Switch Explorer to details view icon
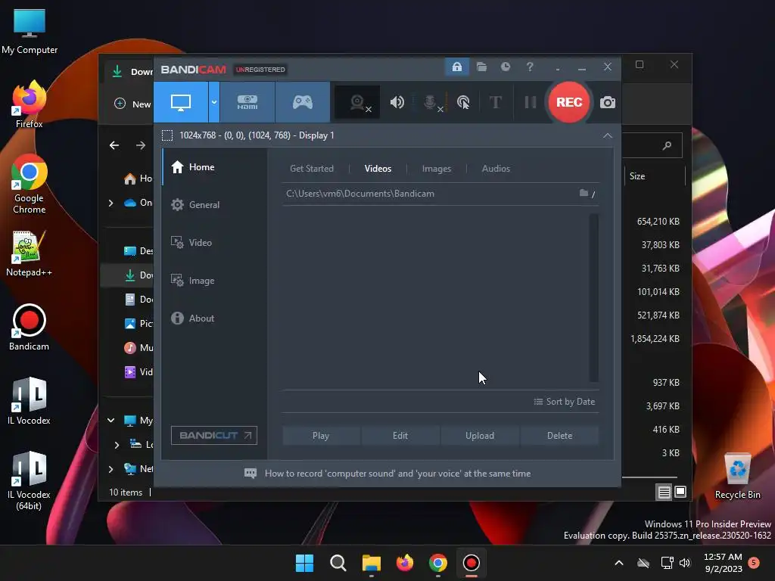This screenshot has height=581, width=775. tap(665, 492)
